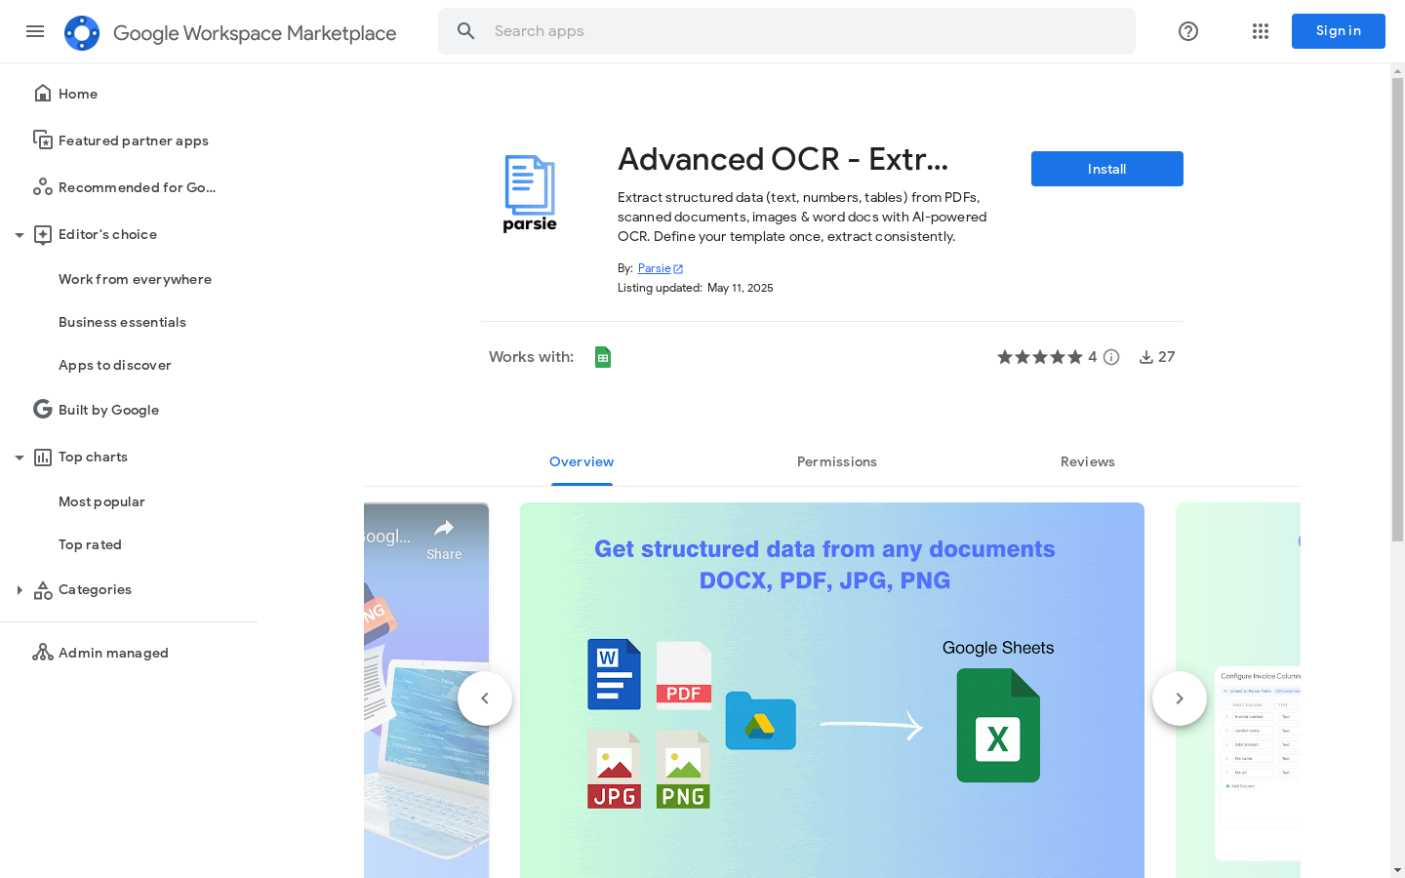Viewport: 1405px width, 878px height.
Task: Click the Built by Google G icon
Action: point(43,410)
